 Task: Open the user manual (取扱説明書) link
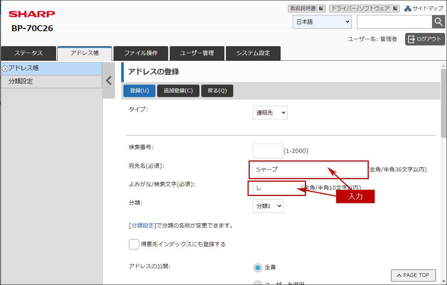click(306, 8)
